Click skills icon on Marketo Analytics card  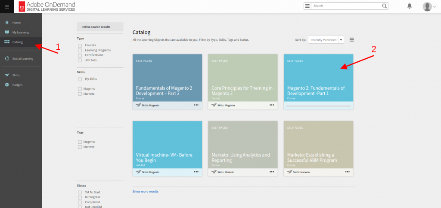214,172
